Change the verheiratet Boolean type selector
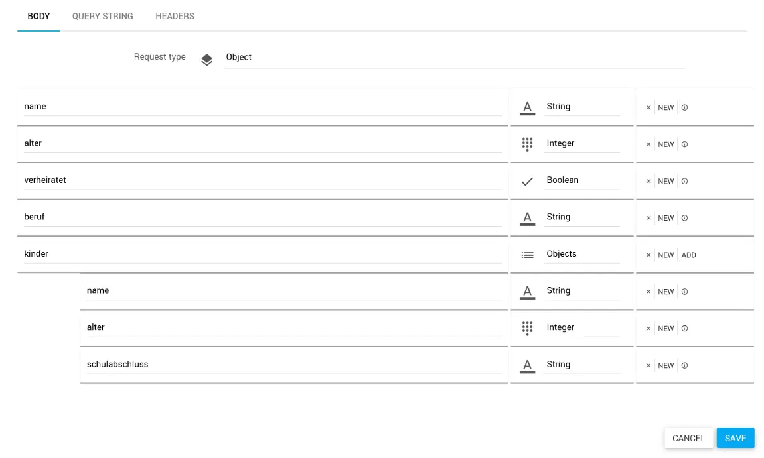This screenshot has width=764, height=458. [x=581, y=180]
